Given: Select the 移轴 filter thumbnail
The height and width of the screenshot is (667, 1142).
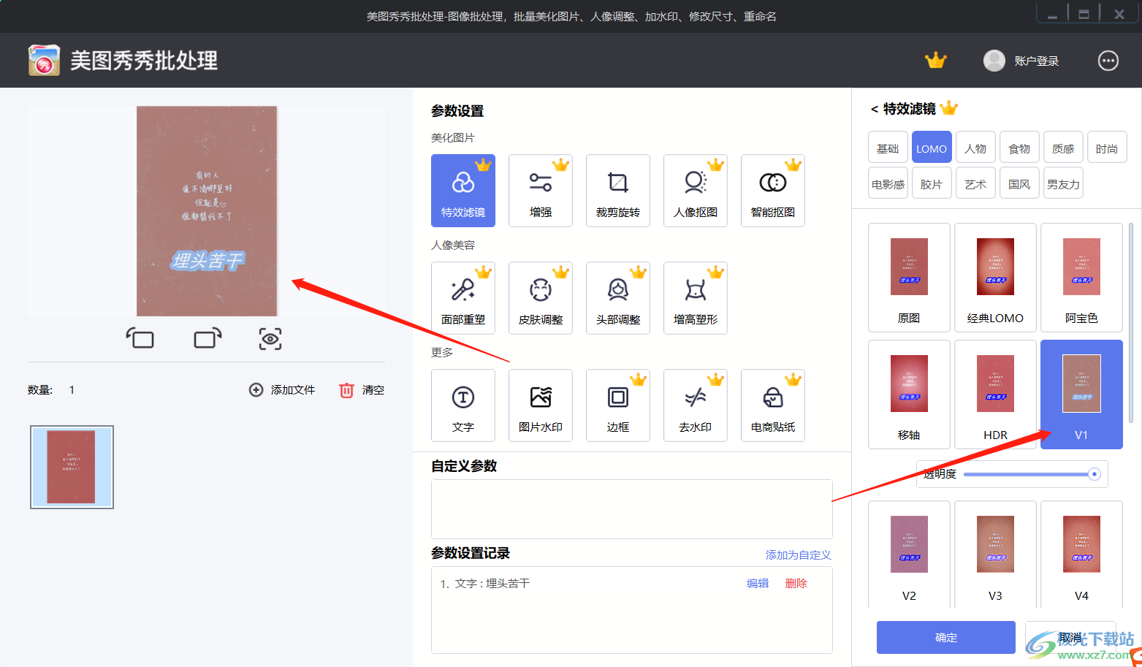Looking at the screenshot, I should 909,395.
